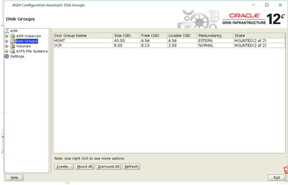Click the NORMAL redundancy cell
This screenshot has width=288, height=185.
coord(215,45)
